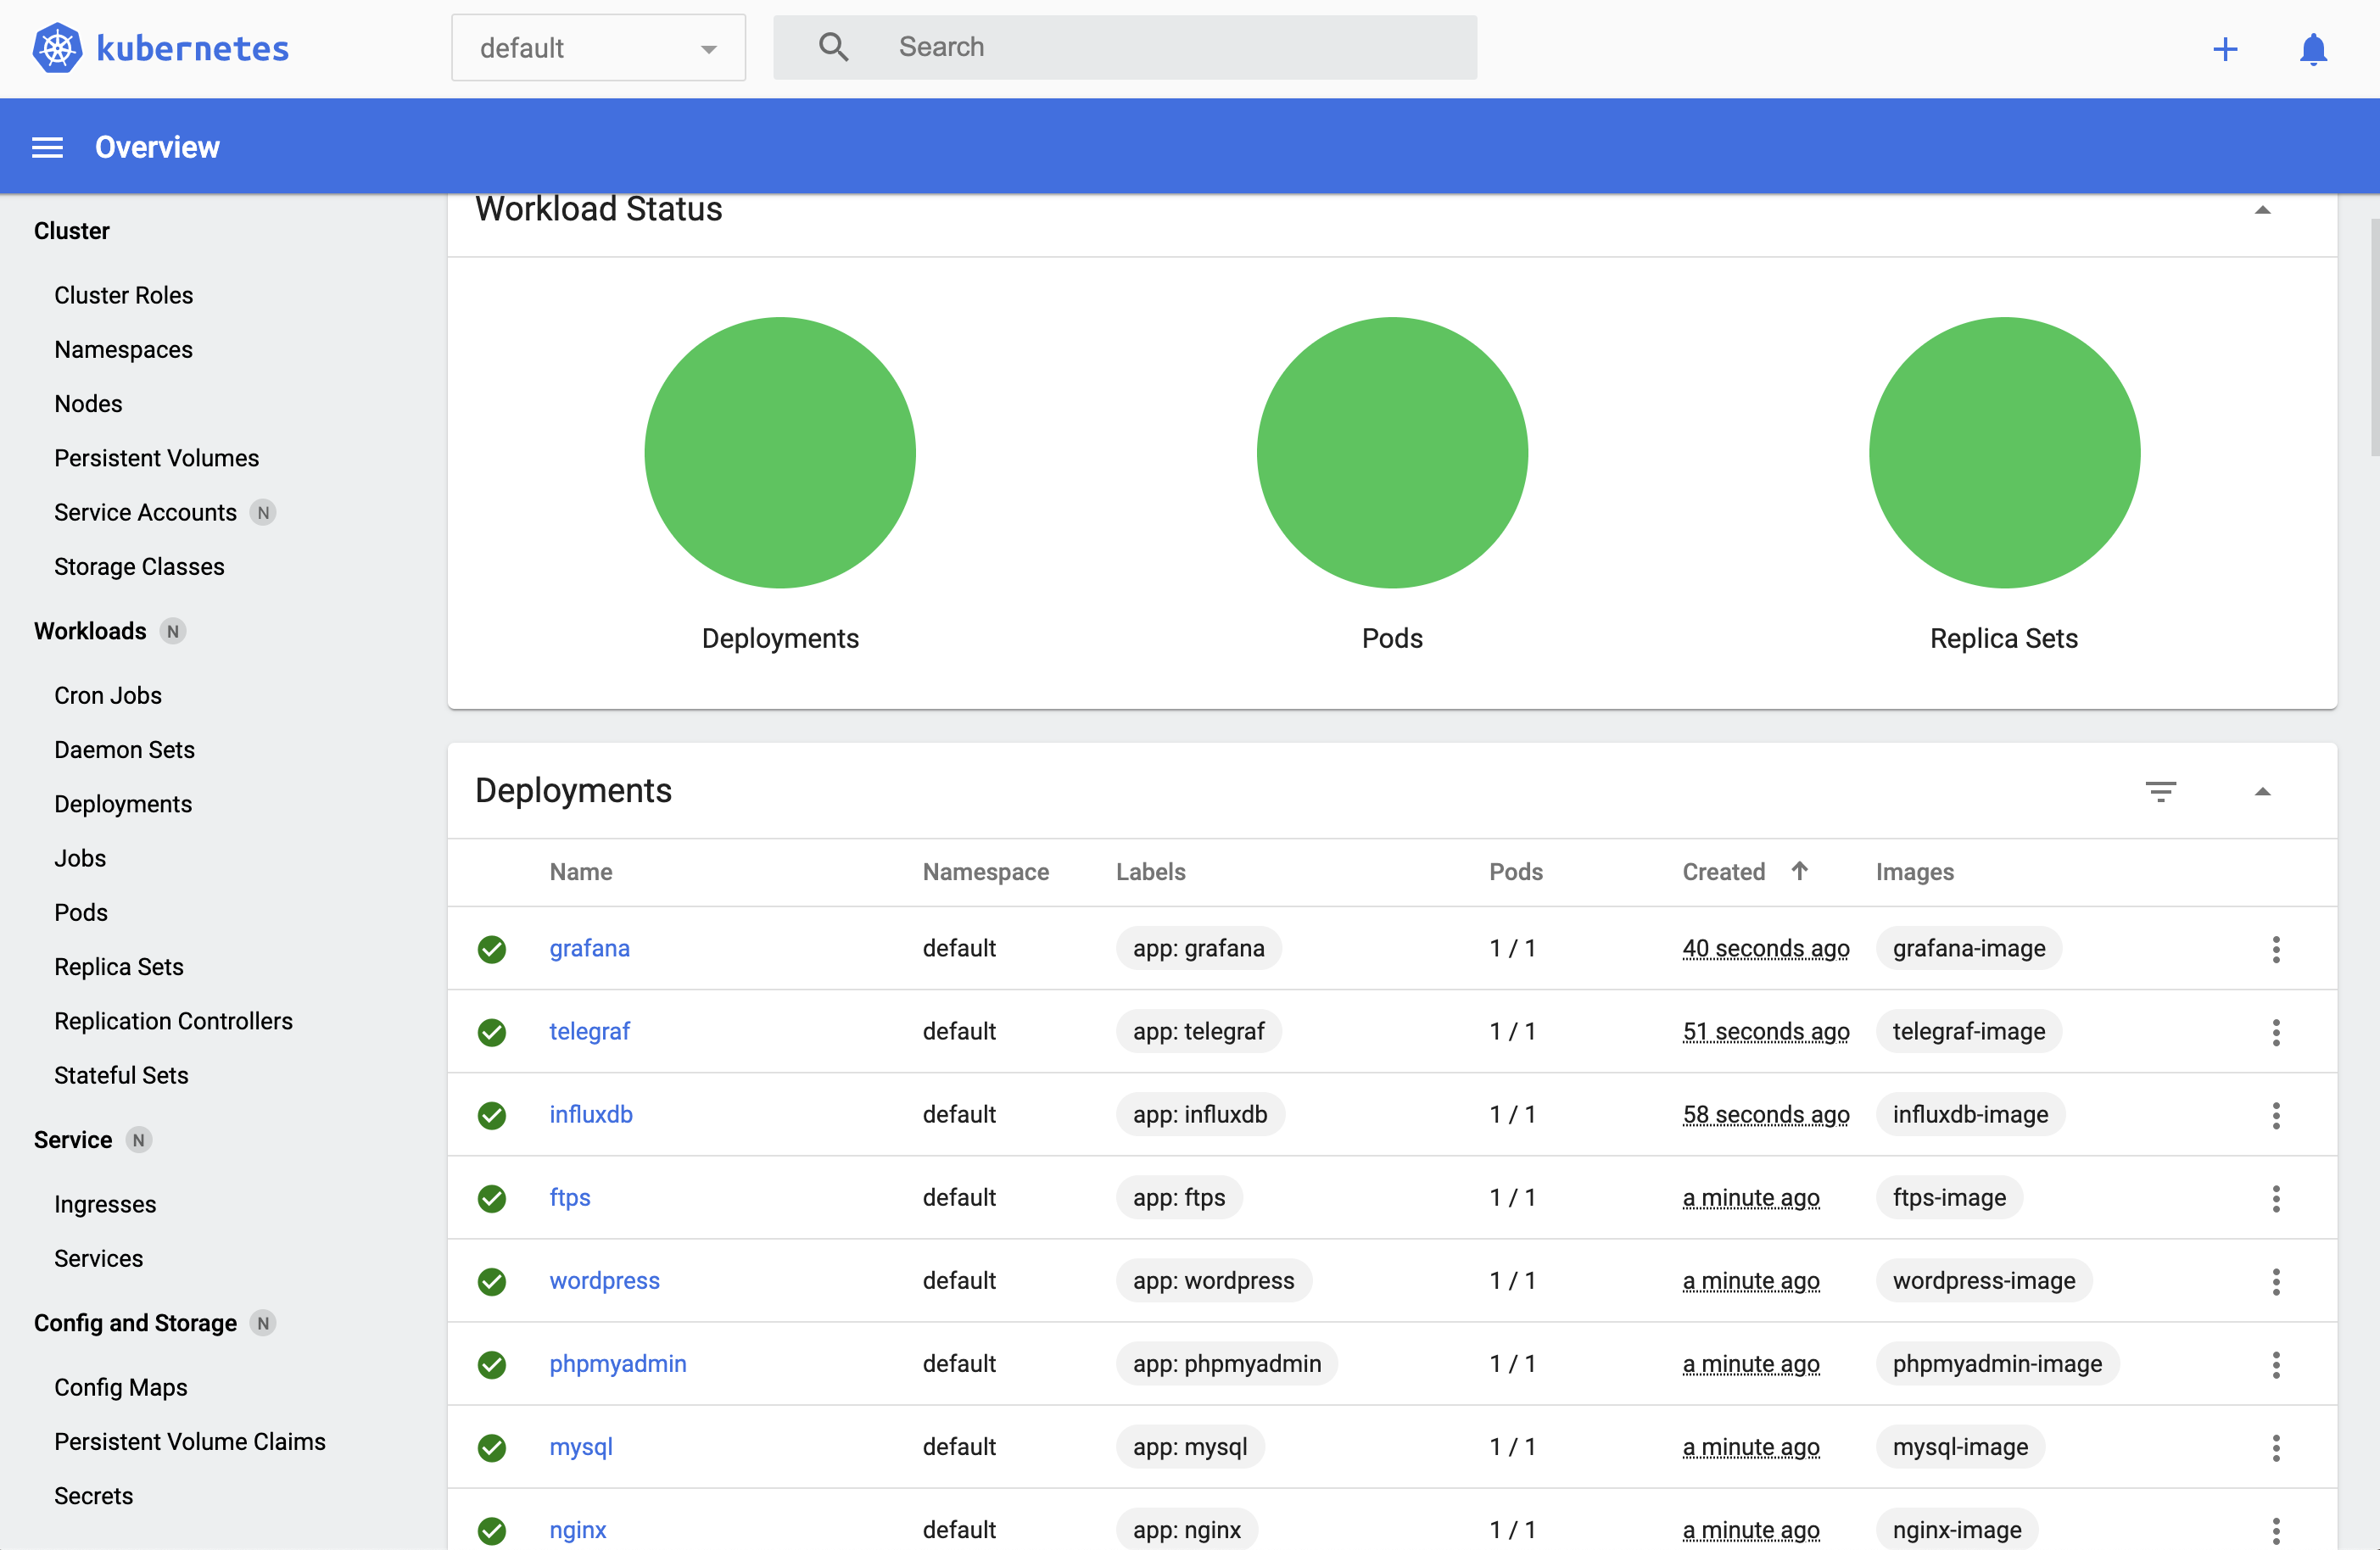The height and width of the screenshot is (1550, 2380).
Task: Open the Deployments filter icon
Action: (2161, 791)
